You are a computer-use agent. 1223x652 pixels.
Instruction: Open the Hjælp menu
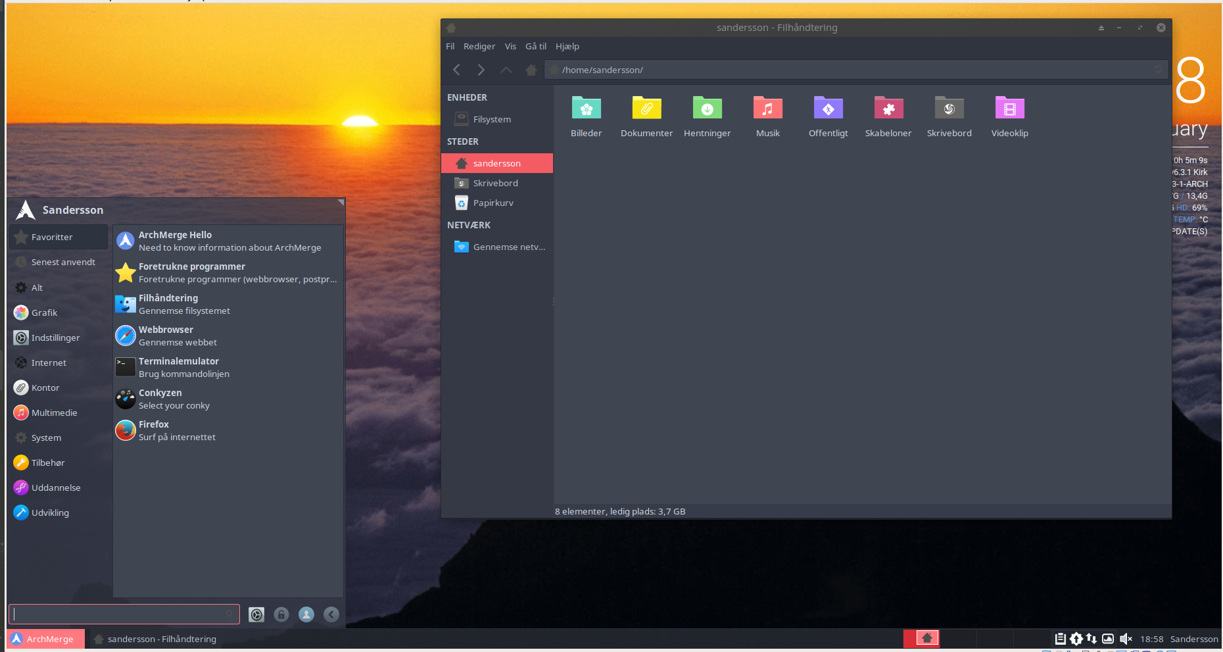point(567,46)
